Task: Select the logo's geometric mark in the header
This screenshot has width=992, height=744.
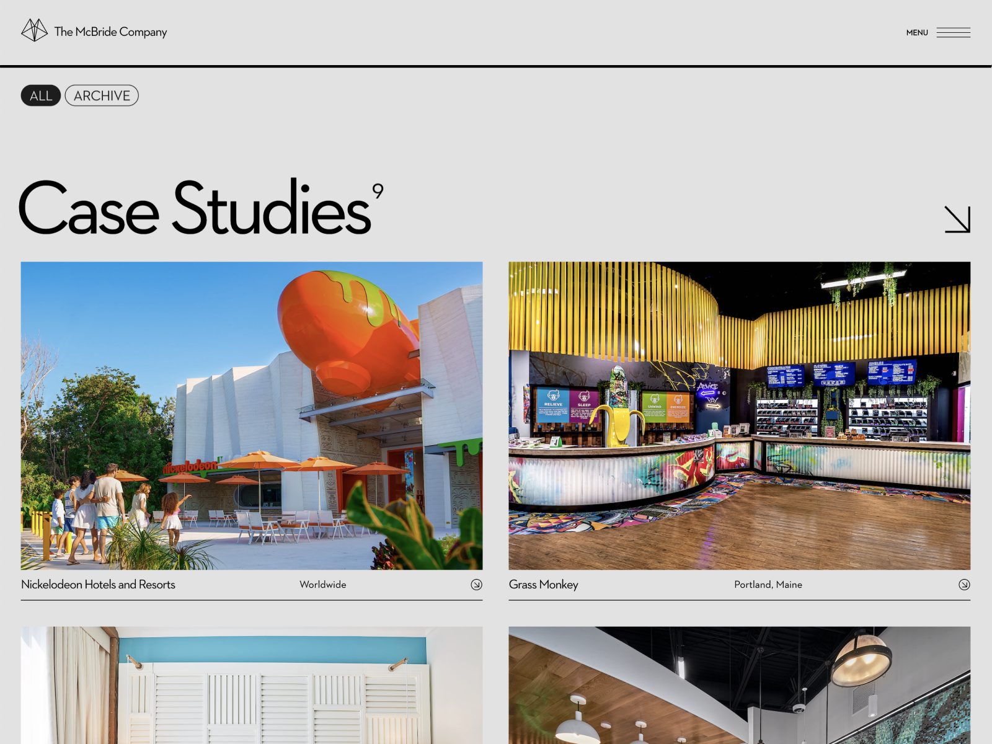Action: (35, 31)
